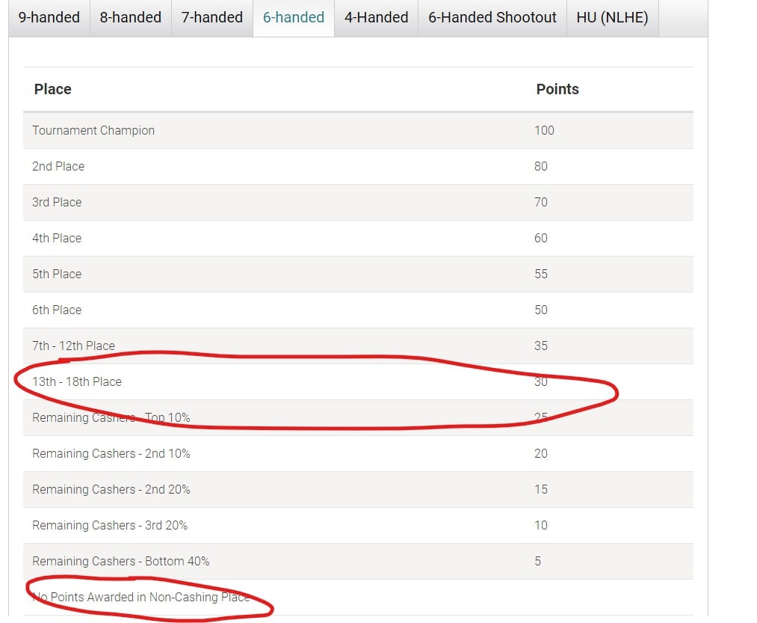Select Remaining Cashers - Bottom 40% row
This screenshot has width=757, height=623.
point(120,561)
